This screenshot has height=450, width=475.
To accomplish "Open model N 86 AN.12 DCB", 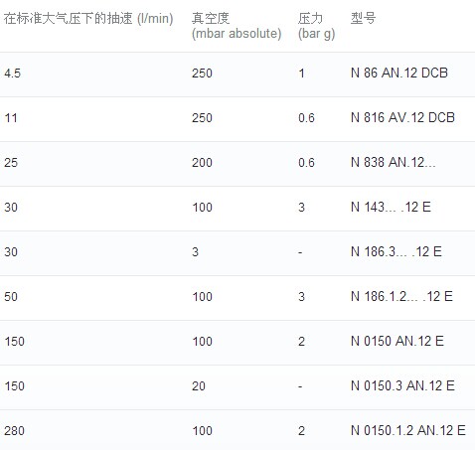I will click(x=399, y=73).
